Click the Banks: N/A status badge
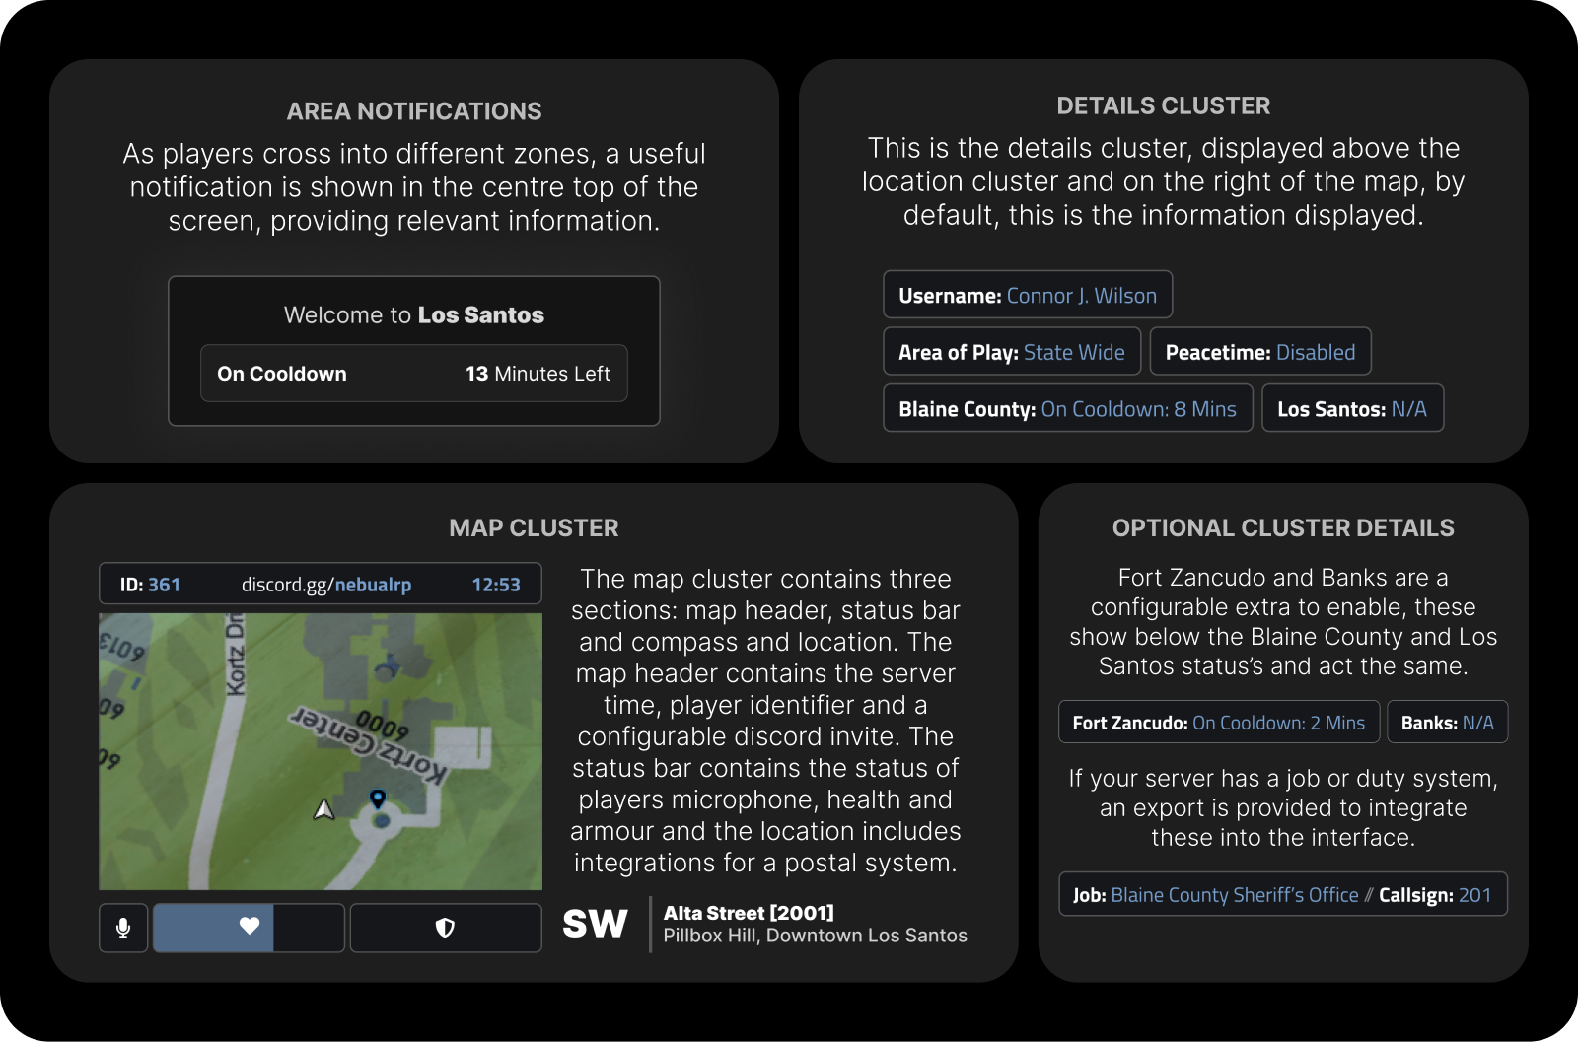Viewport: 1578px width, 1042px height. pyautogui.click(x=1447, y=723)
